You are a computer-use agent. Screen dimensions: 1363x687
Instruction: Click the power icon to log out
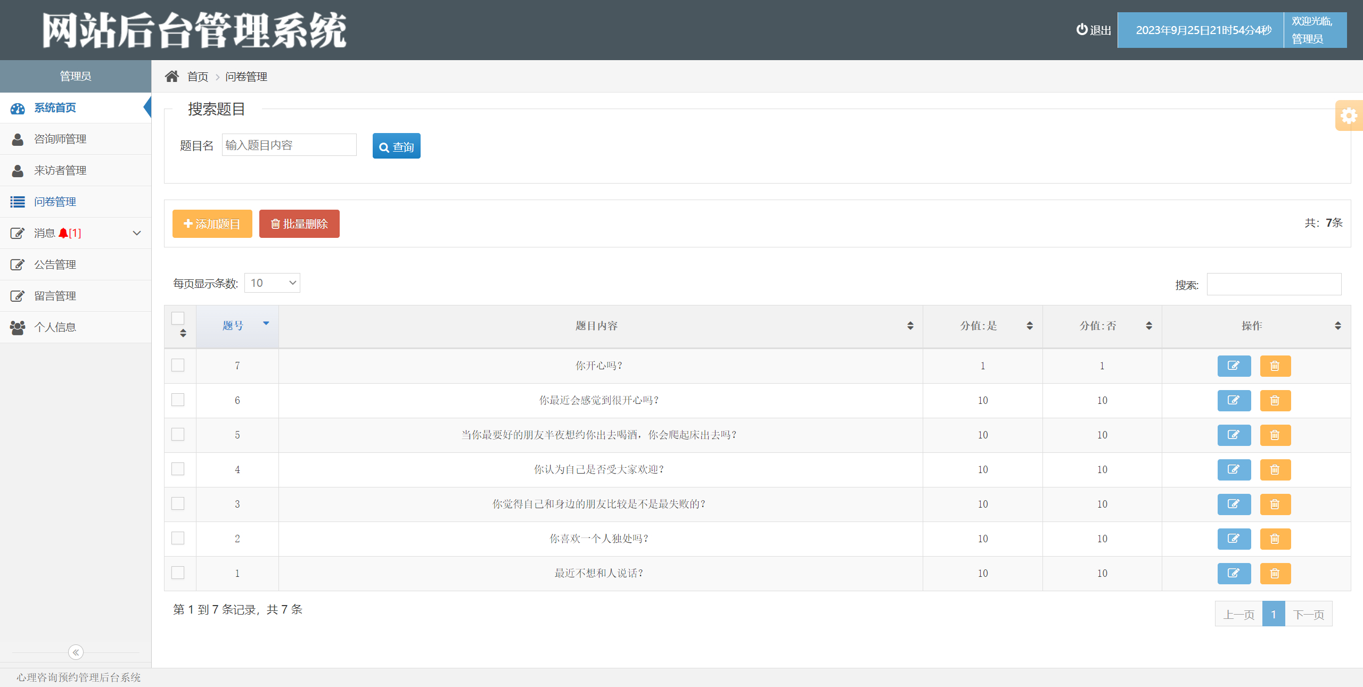tap(1082, 30)
